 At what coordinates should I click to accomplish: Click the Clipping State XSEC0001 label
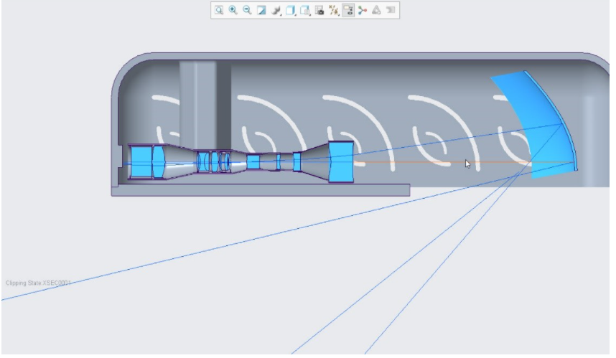(38, 283)
